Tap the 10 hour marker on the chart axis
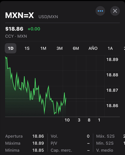 coord(67,120)
